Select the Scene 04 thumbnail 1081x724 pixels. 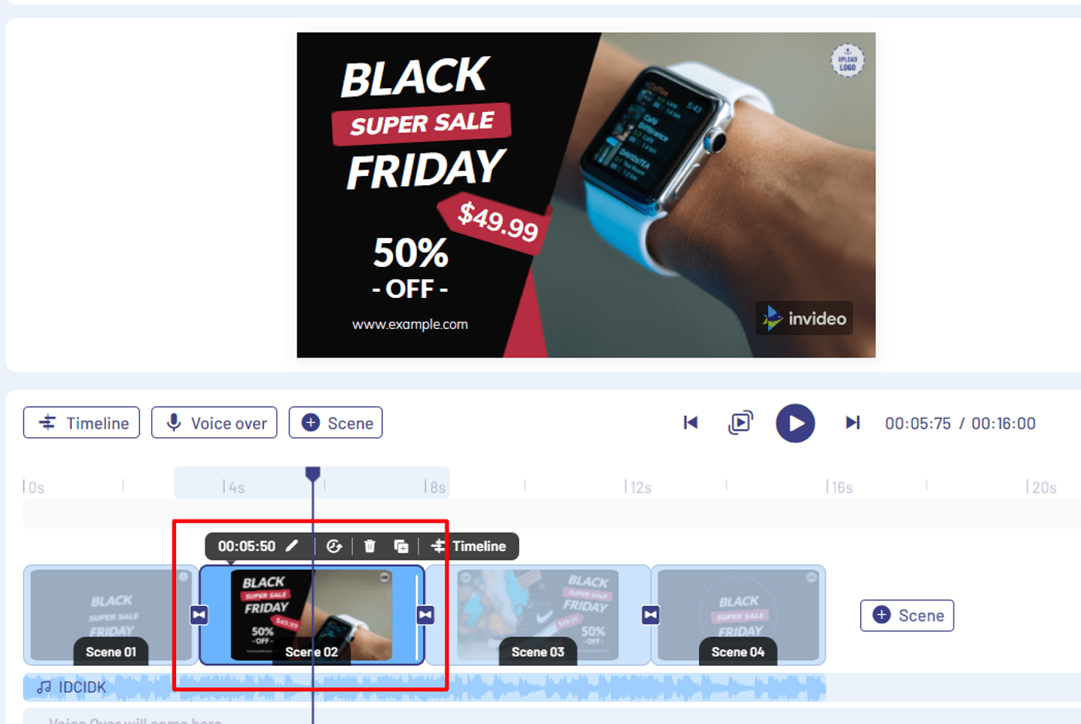pyautogui.click(x=738, y=614)
